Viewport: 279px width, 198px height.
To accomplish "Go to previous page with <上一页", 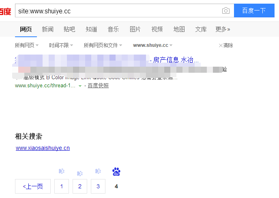I will (x=33, y=186).
